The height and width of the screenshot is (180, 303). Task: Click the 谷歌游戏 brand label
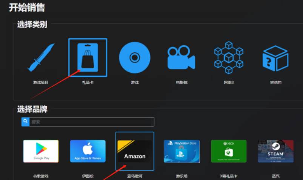(41, 176)
